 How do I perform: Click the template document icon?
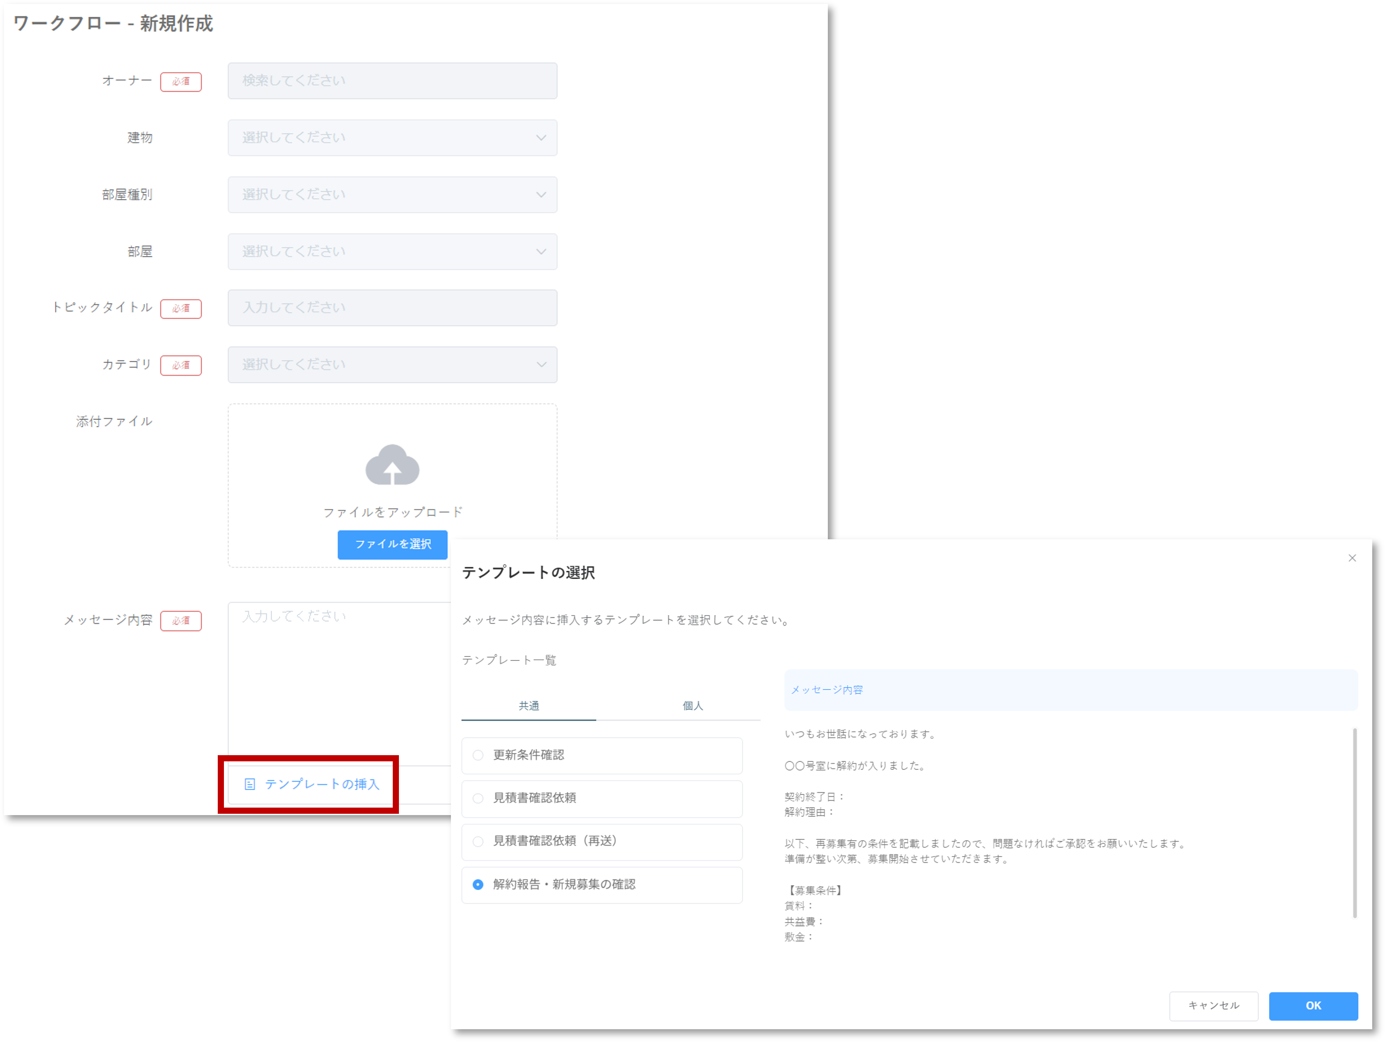tap(250, 784)
